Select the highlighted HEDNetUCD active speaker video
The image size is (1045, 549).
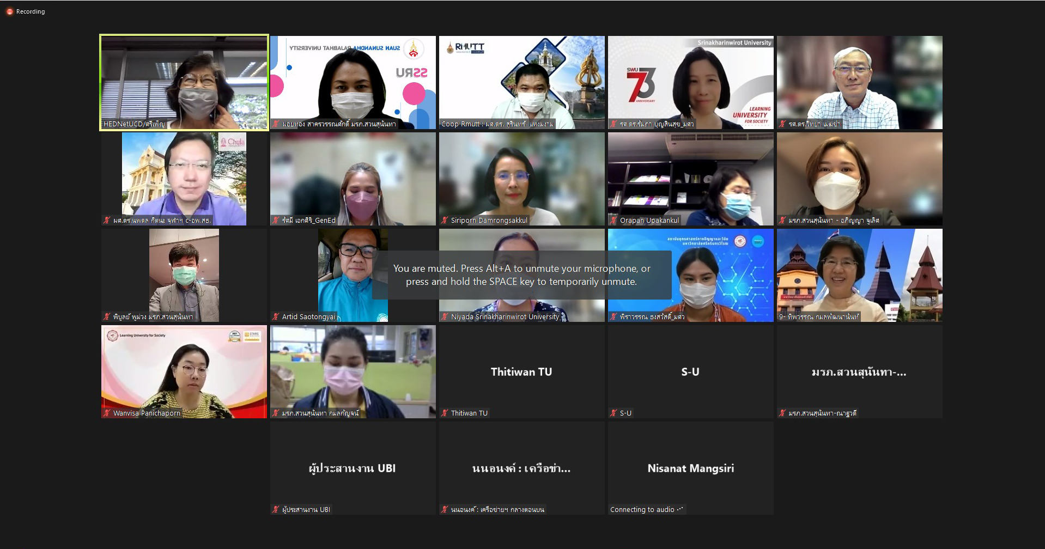[184, 82]
